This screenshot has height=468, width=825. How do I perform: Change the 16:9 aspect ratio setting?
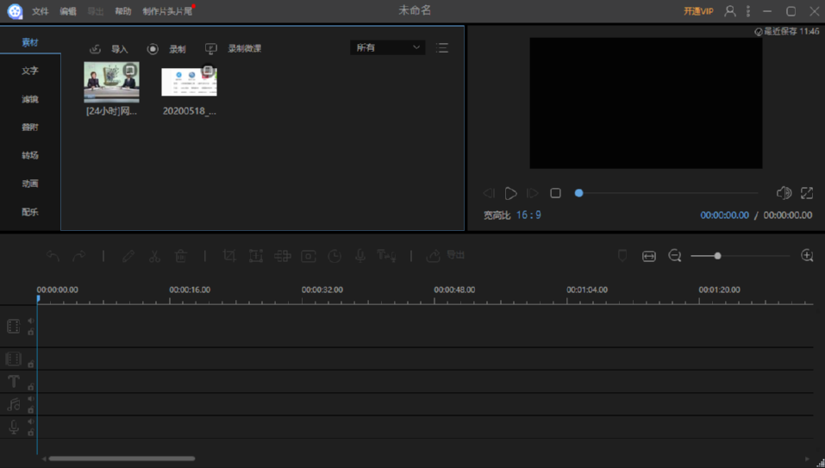pos(528,215)
